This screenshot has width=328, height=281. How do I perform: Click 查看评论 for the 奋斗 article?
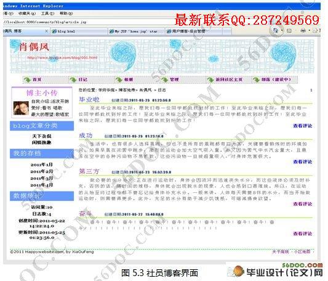click(303, 234)
